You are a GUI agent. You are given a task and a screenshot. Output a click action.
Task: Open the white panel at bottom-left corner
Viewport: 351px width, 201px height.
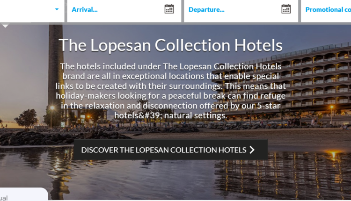(23, 194)
